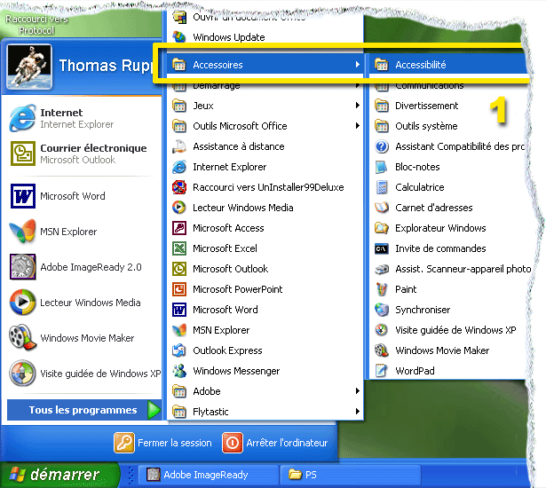
Task: Expand the Adobe submenu arrow
Action: tap(357, 391)
